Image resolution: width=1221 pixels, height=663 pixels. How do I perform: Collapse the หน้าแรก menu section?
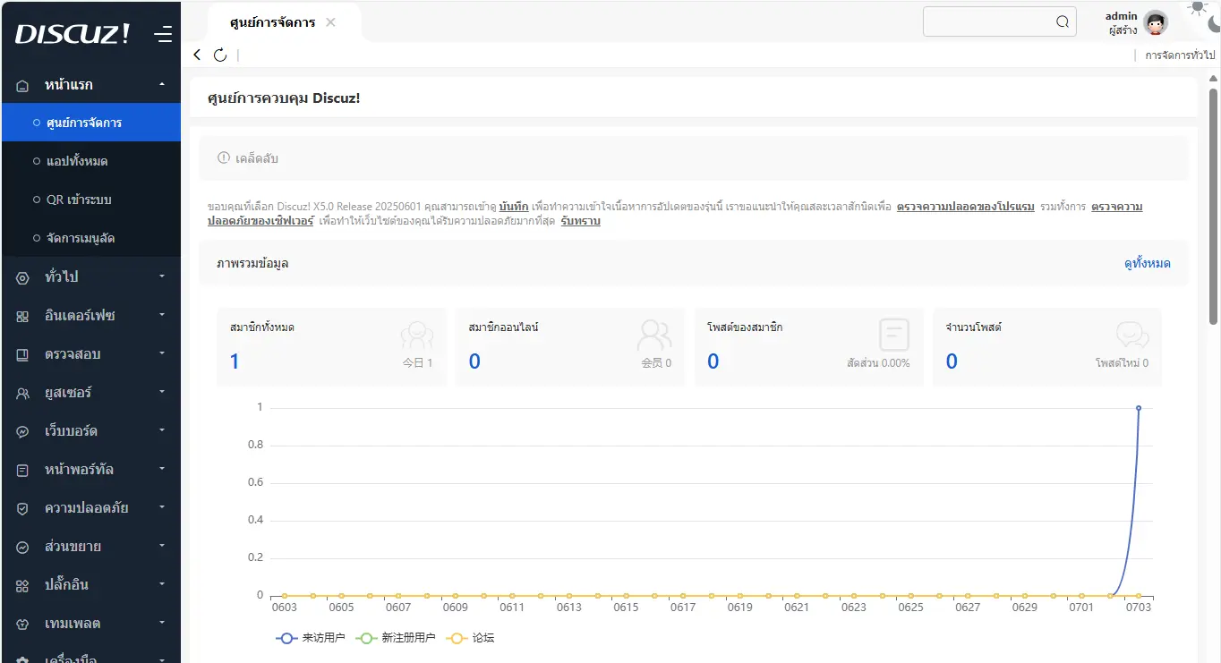[162, 84]
